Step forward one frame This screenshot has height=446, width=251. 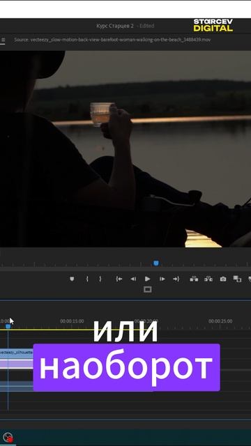(x=162, y=279)
